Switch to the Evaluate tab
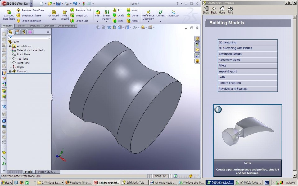298x186 pixels. (34, 26)
